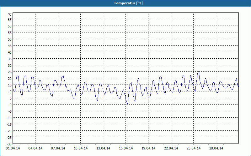Click the -30 y-axis label
The height and width of the screenshot is (156, 251).
click(x=9, y=144)
